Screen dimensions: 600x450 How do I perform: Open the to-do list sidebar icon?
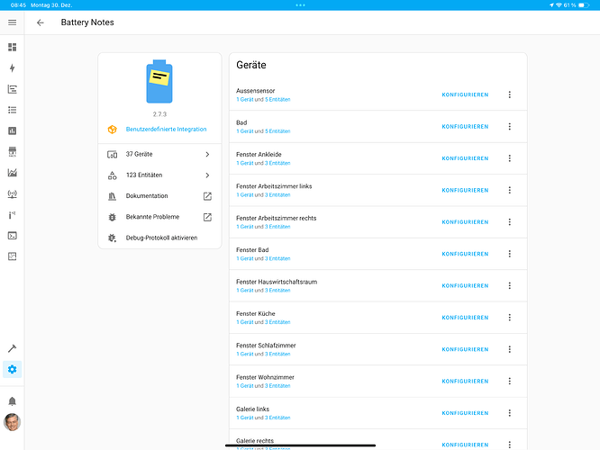point(13,110)
